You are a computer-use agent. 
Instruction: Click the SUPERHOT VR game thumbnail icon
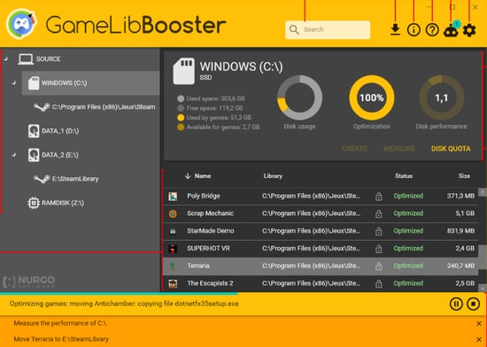(x=173, y=249)
